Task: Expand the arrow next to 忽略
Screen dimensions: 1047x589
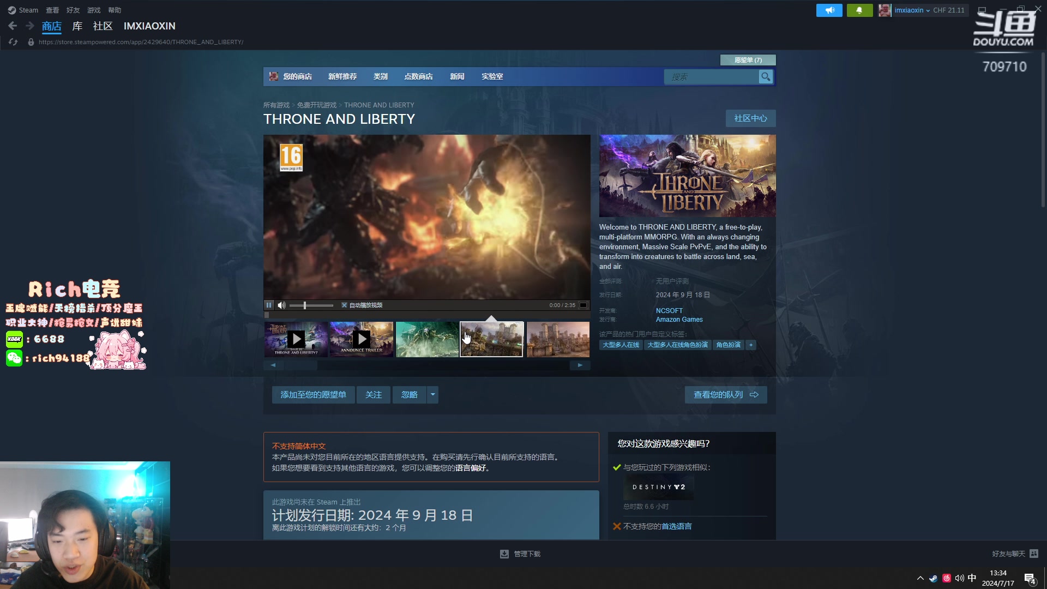Action: click(x=432, y=395)
